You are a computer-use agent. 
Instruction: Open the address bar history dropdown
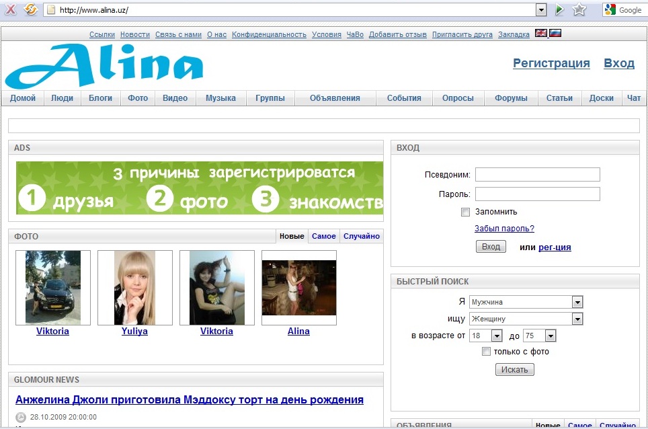541,10
